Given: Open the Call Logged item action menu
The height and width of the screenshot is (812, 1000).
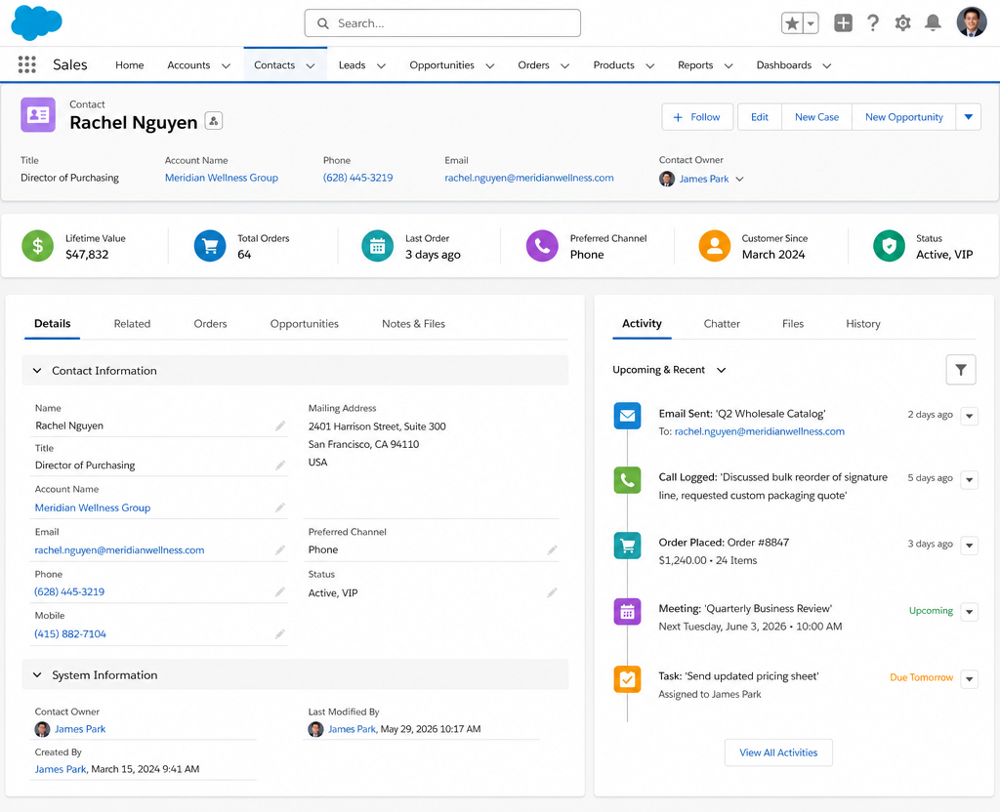Looking at the screenshot, I should (970, 479).
